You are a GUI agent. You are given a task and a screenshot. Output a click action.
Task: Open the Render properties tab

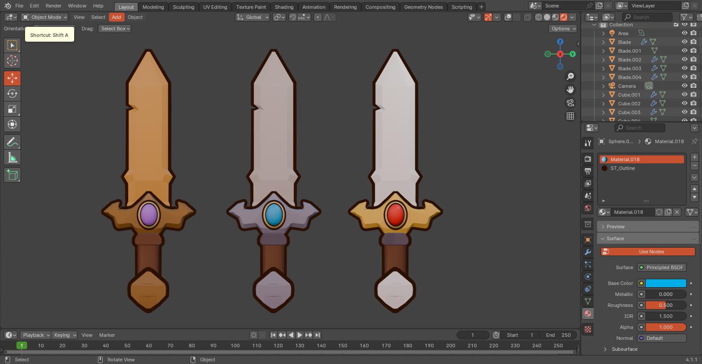(588, 159)
